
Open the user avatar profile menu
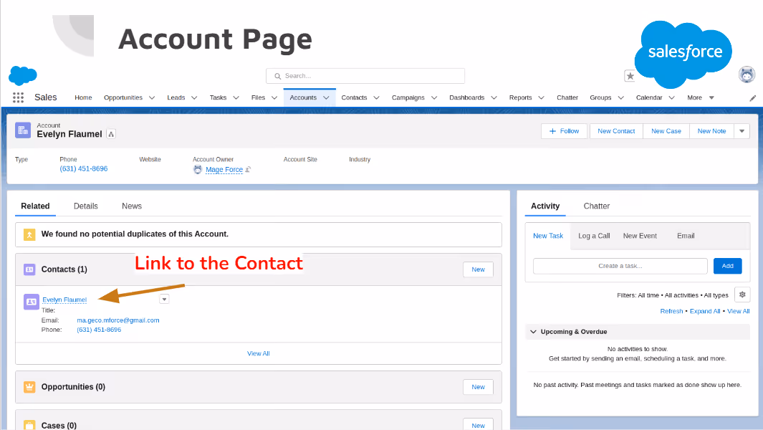click(x=747, y=75)
